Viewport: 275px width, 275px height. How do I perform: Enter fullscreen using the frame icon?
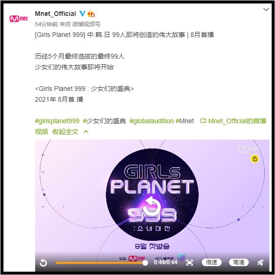(x=189, y=263)
